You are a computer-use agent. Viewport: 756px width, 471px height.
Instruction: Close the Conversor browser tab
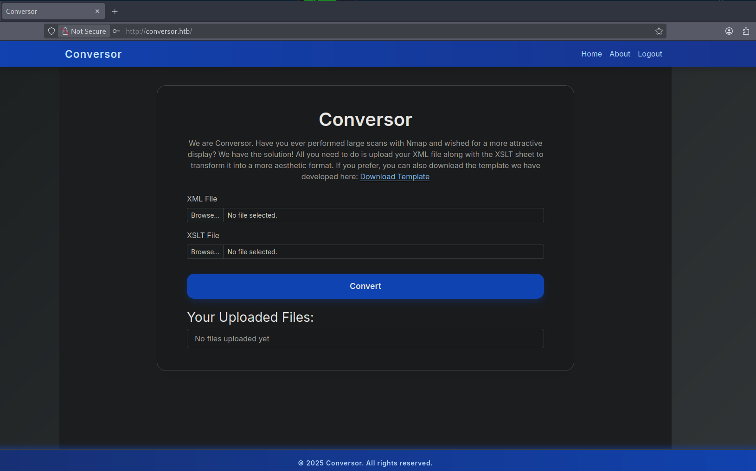tap(97, 11)
